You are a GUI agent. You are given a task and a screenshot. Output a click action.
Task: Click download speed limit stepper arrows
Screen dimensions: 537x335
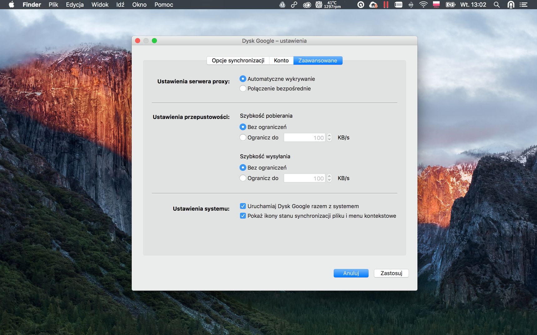click(329, 137)
